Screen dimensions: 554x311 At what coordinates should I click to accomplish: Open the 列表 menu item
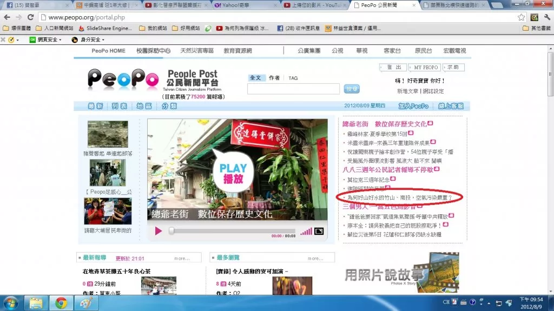(120, 106)
